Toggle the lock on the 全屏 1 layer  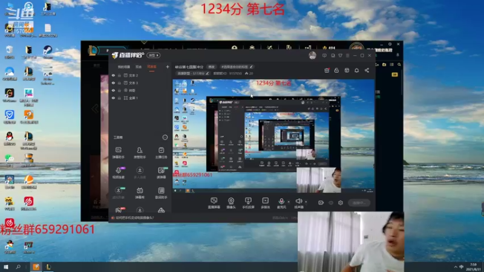119,98
